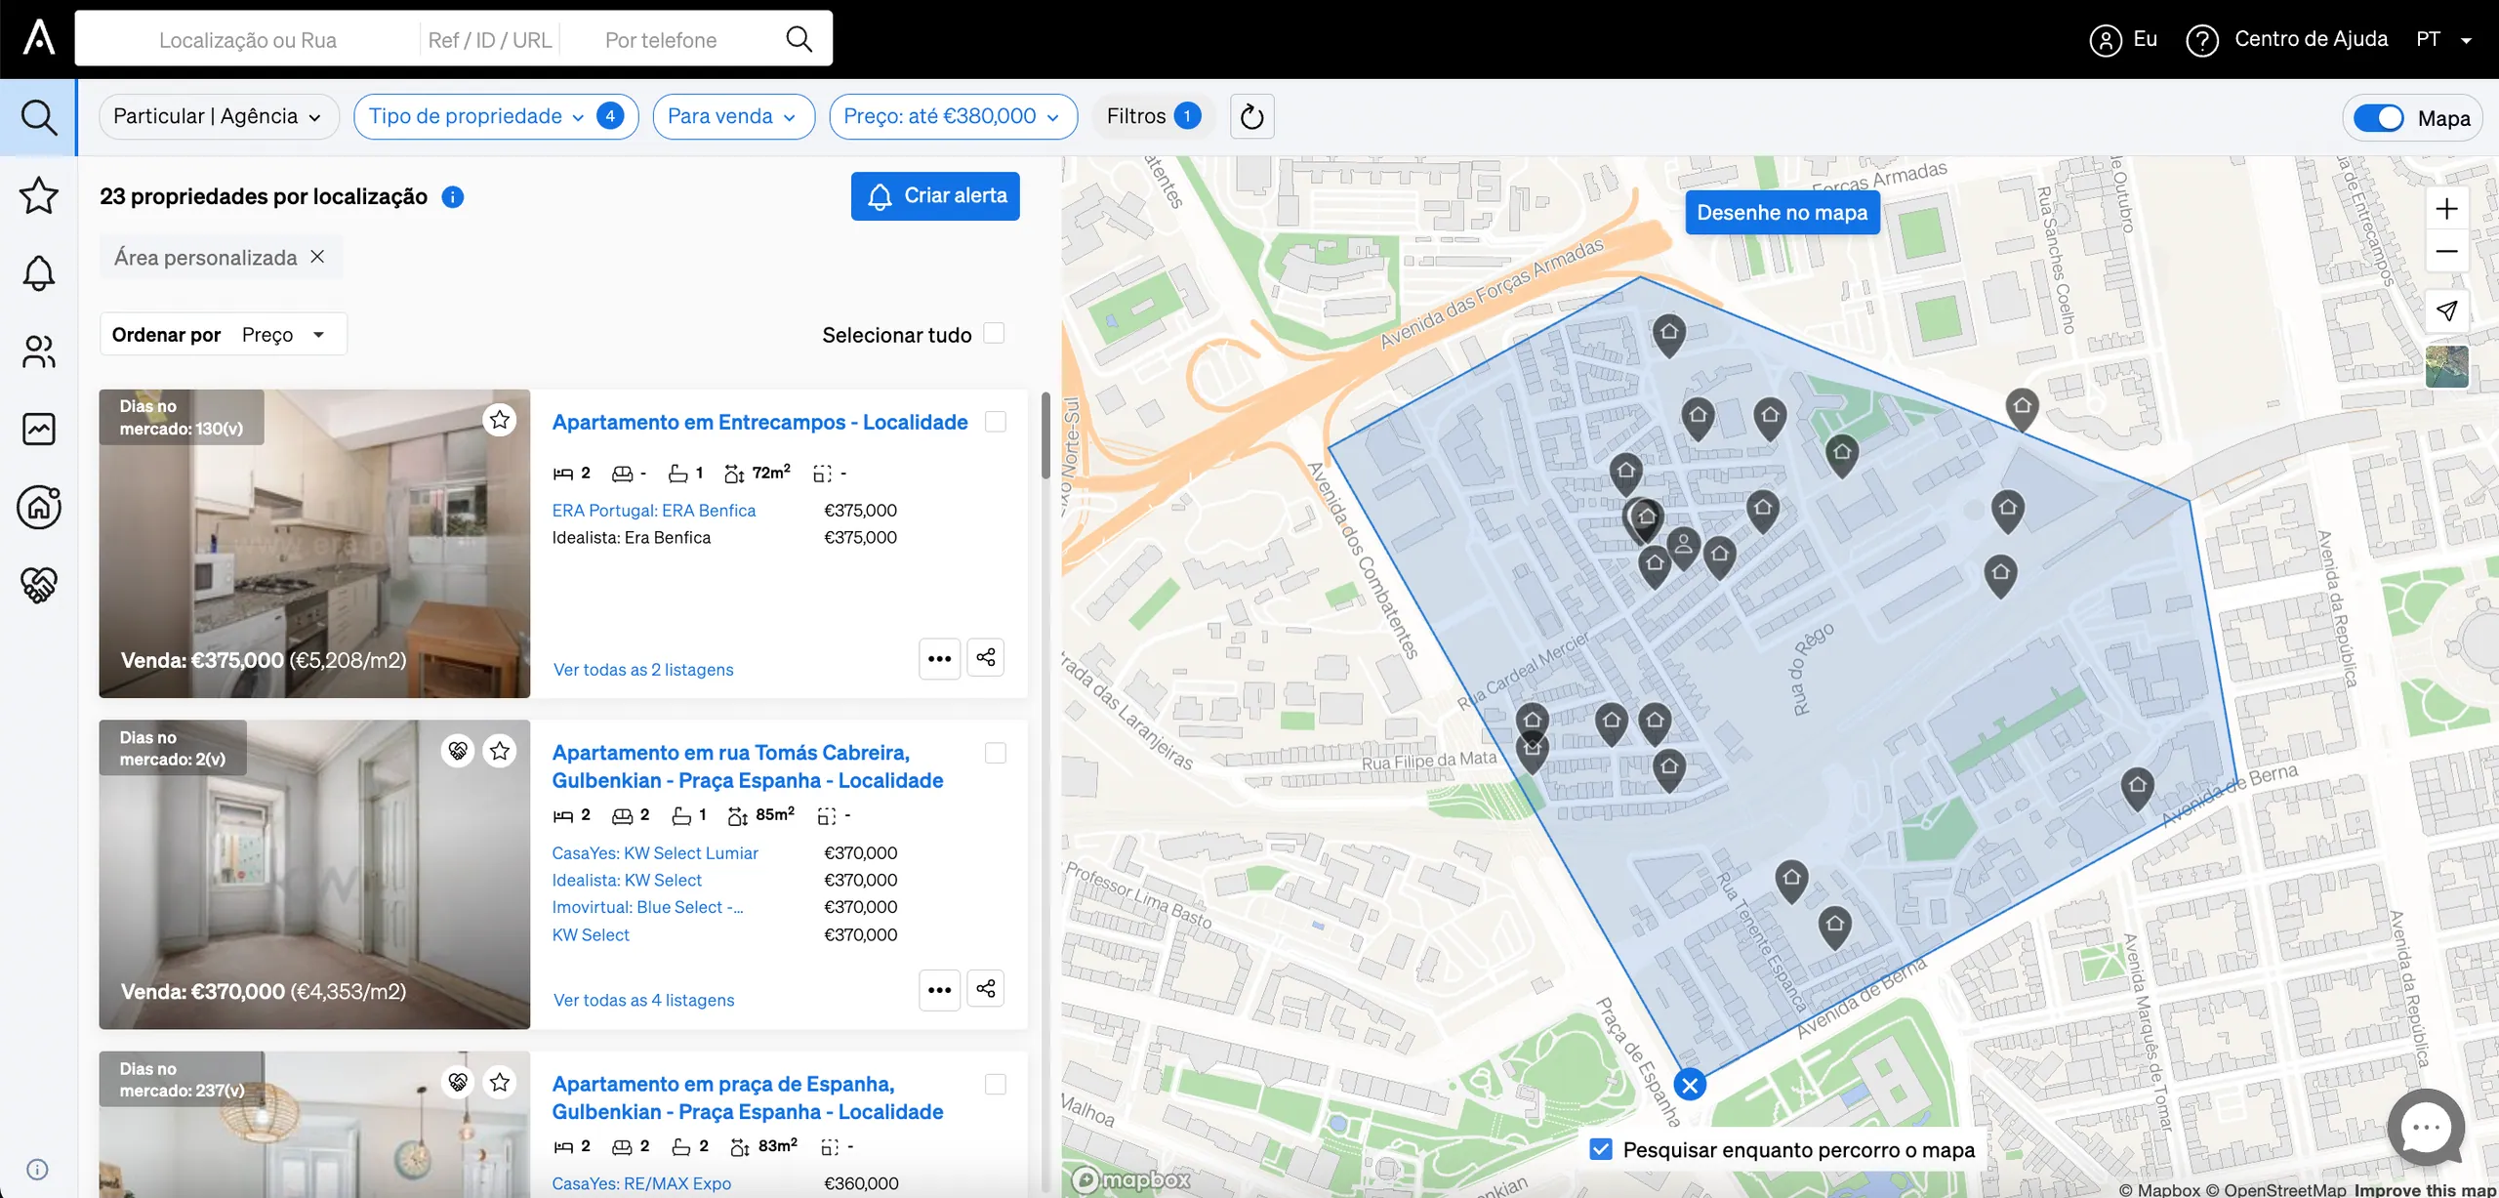The width and height of the screenshot is (2499, 1198).
Task: Favorite the Entrecampos apartment with the star
Action: point(500,420)
